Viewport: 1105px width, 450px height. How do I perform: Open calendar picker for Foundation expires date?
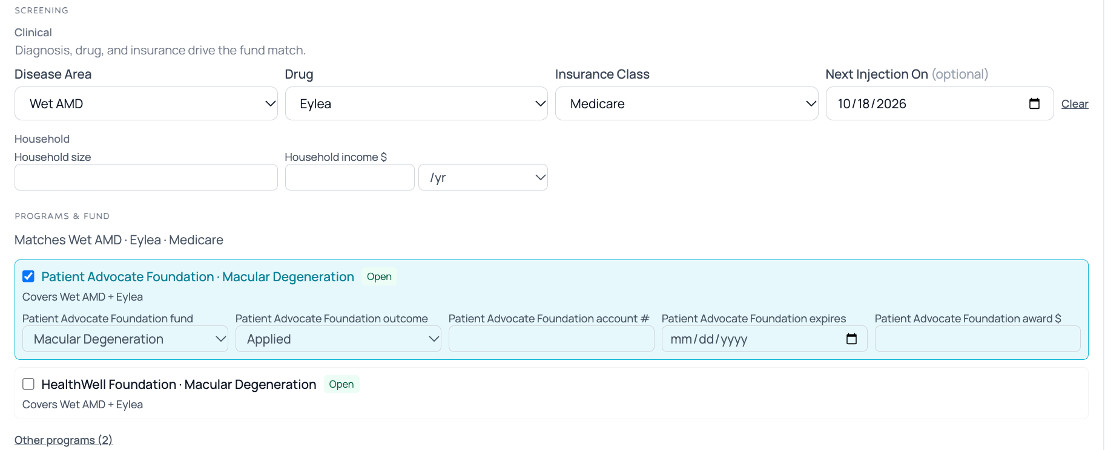851,339
